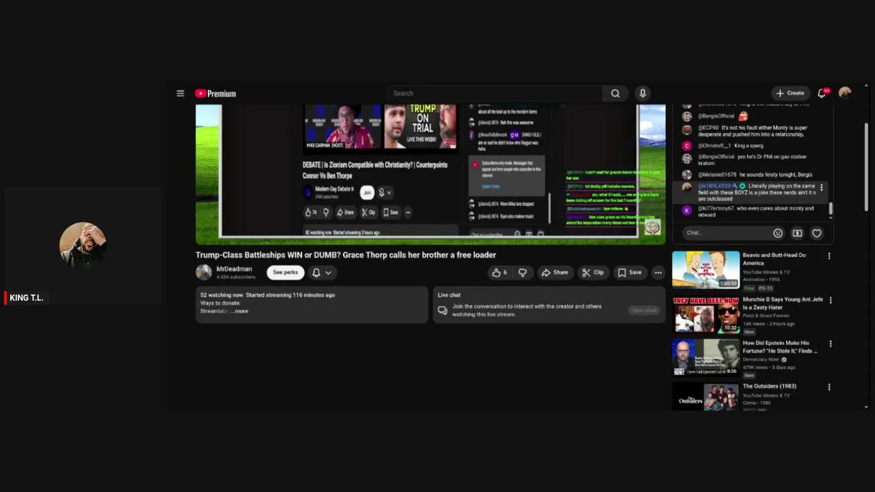
Task: Click the Open panel live chat button
Action: [x=644, y=310]
